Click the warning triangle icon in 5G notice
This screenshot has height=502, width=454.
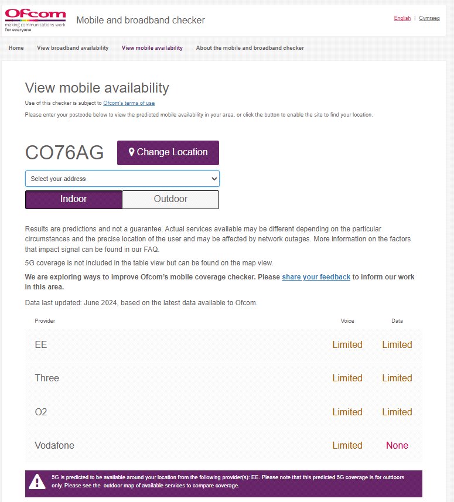[37, 481]
